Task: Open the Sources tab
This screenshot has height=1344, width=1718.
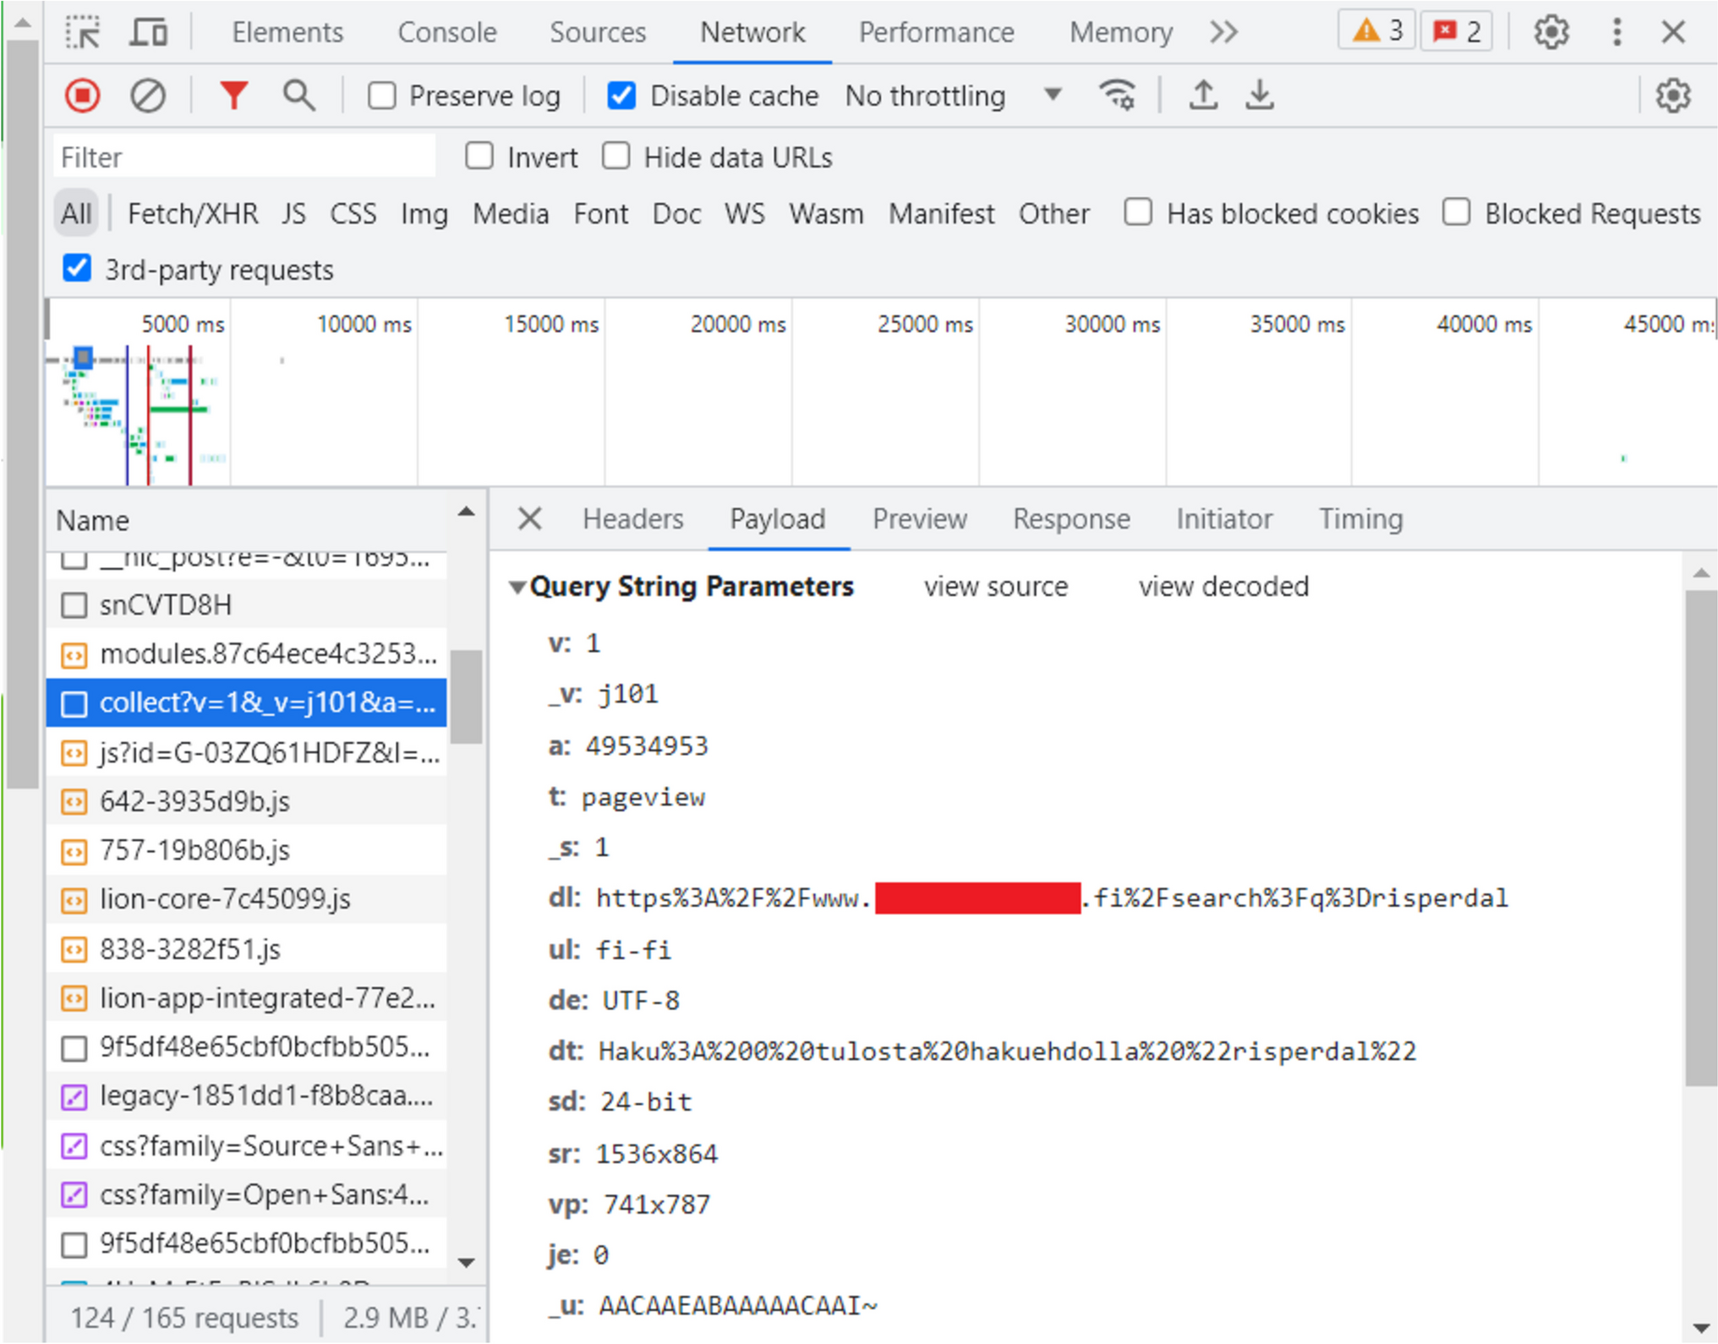Action: tap(598, 32)
